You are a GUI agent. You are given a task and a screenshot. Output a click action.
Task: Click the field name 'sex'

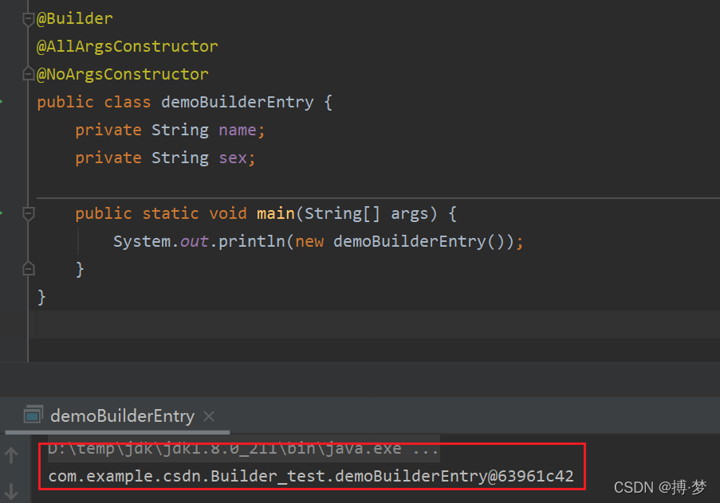pos(233,158)
